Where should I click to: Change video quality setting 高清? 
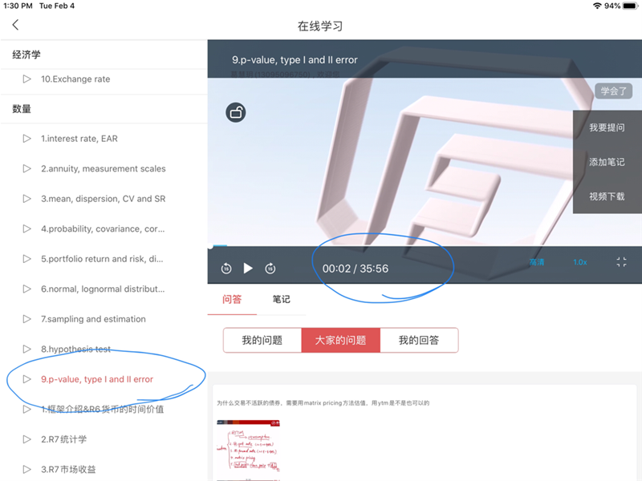537,262
